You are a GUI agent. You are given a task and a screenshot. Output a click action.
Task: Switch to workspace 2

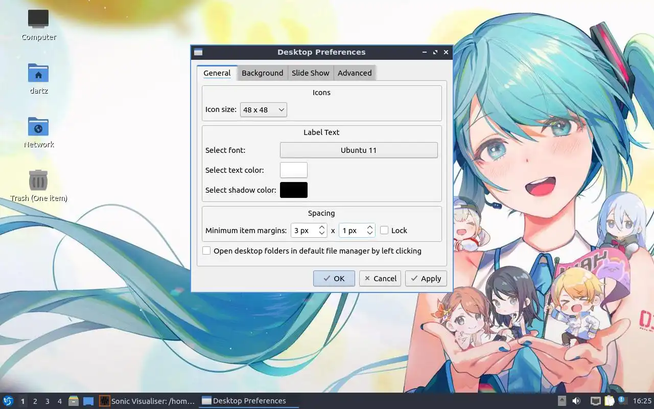[x=35, y=401]
